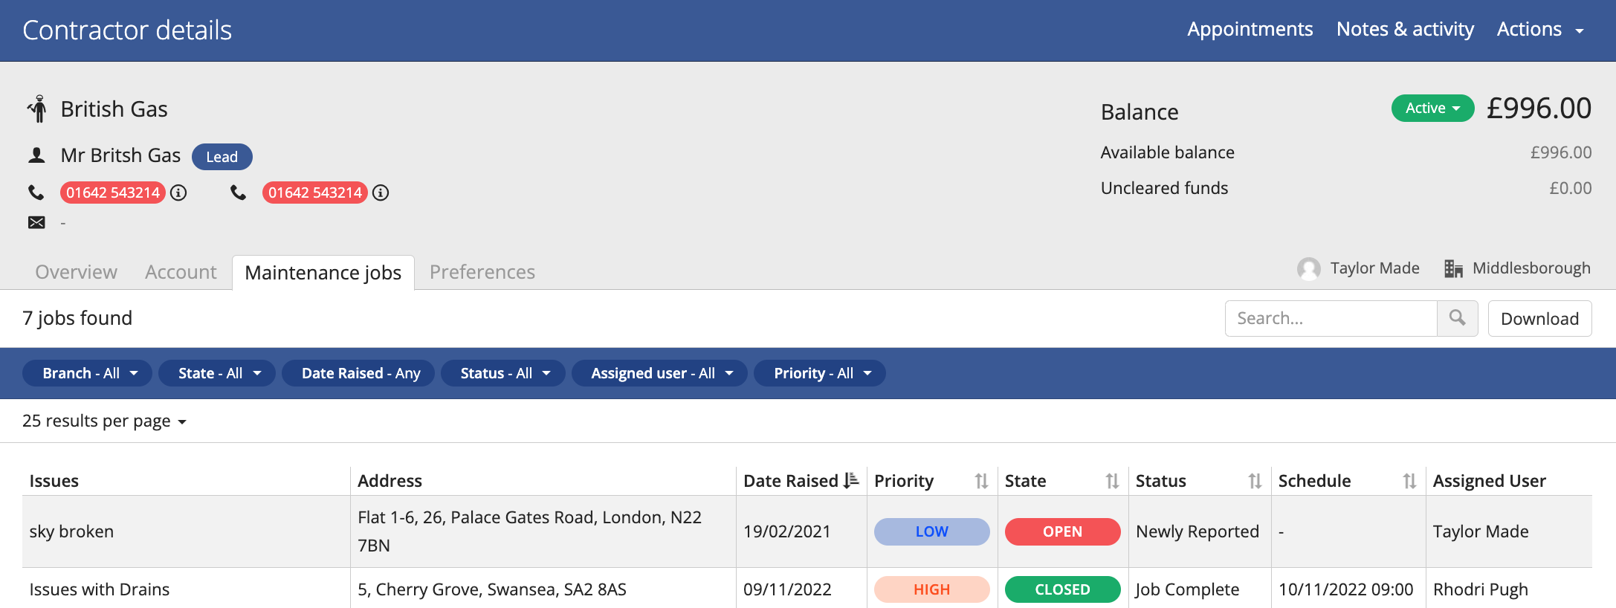Click status 'Job Complete'
The height and width of the screenshot is (608, 1616).
pos(1187,589)
